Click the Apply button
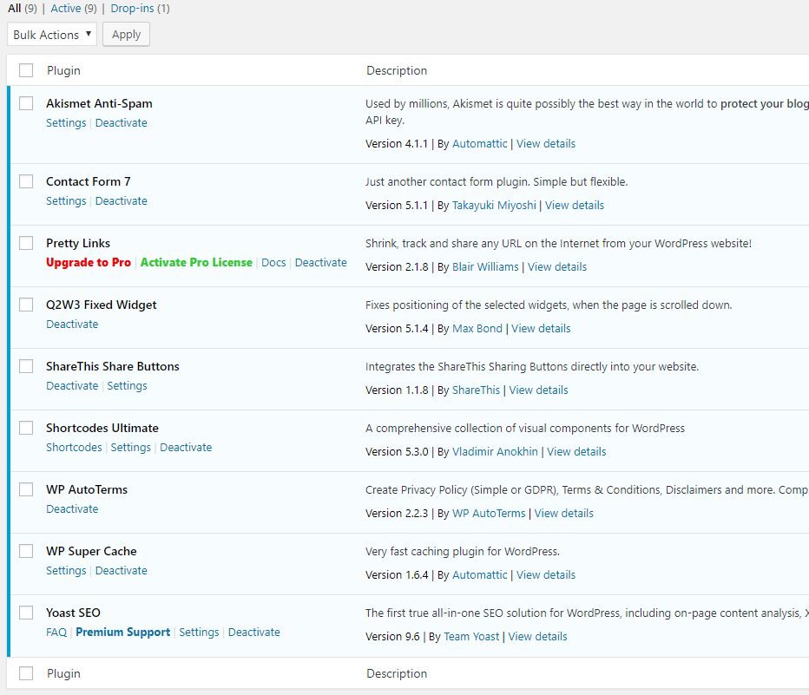 127,35
